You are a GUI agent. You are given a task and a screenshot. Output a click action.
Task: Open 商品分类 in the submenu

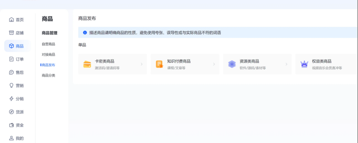point(48,76)
